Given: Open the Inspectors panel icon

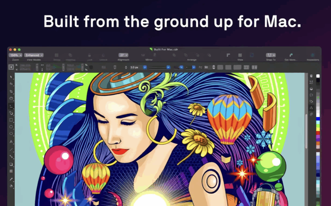Looking at the screenshot, I should coord(313,55).
